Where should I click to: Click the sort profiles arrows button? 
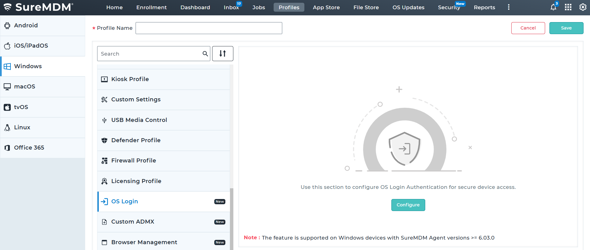(223, 54)
